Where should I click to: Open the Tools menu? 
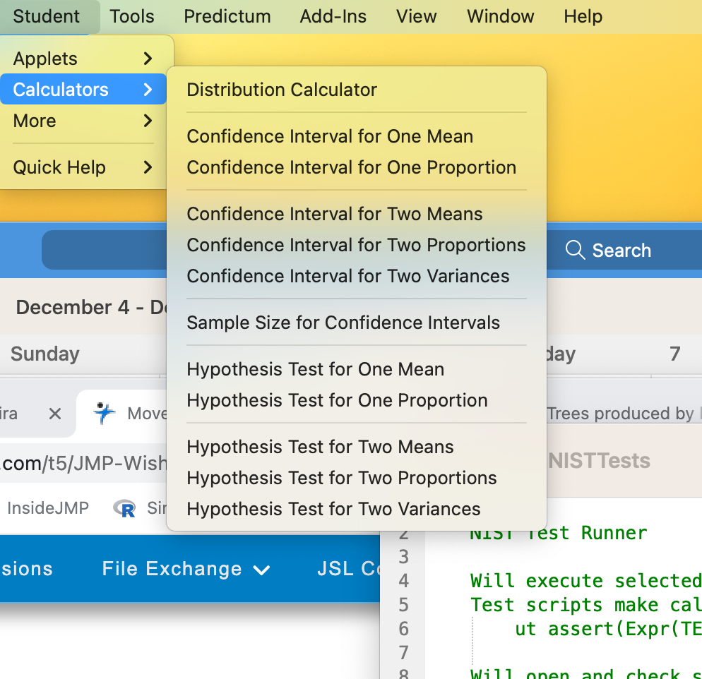point(131,16)
